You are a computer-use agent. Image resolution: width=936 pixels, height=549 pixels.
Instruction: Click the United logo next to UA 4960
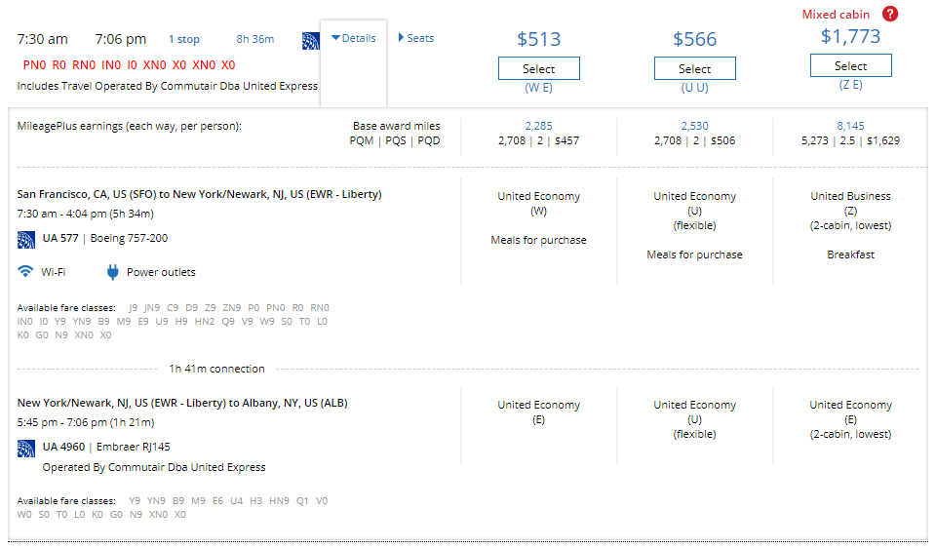26,448
